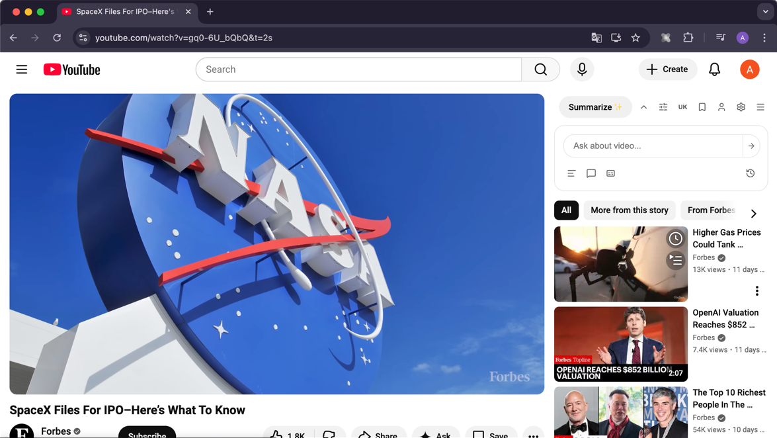The height and width of the screenshot is (438, 777).
Task: Open the OpenAI Valuation Reaches $852 title
Action: point(725,318)
